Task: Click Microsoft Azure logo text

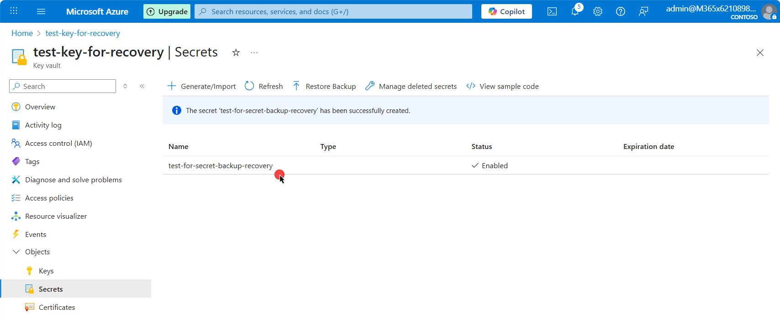Action: point(97,11)
